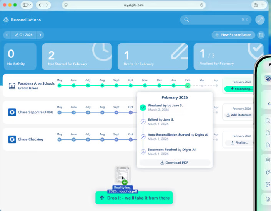This screenshot has height=211, width=271.
Task: Open a new Safari tab with plus icon
Action: (263, 5)
